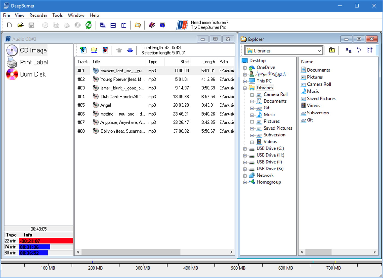Select 'Subversion' in Explorer file list
Image resolution: width=383 pixels, height=278 pixels.
tap(315, 113)
